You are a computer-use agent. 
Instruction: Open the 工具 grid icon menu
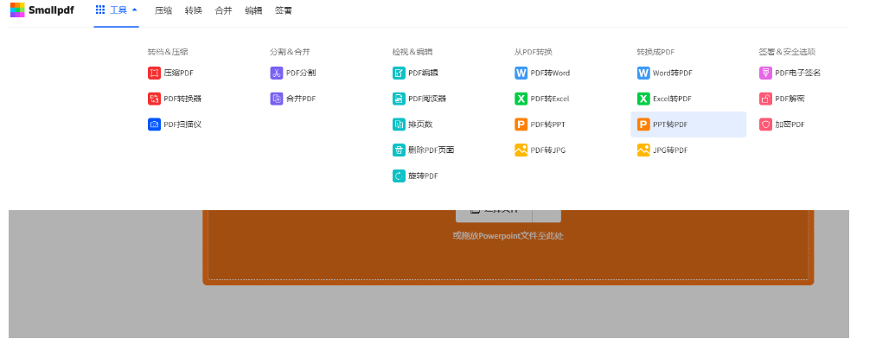tap(100, 10)
